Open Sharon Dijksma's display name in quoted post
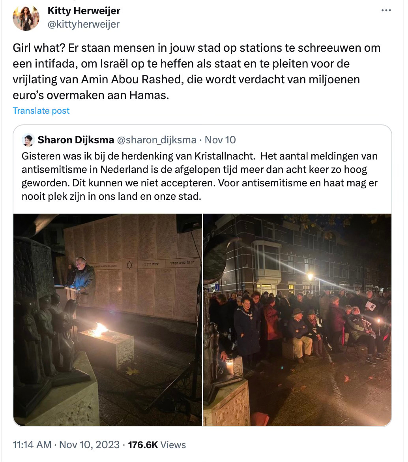 [x=76, y=140]
